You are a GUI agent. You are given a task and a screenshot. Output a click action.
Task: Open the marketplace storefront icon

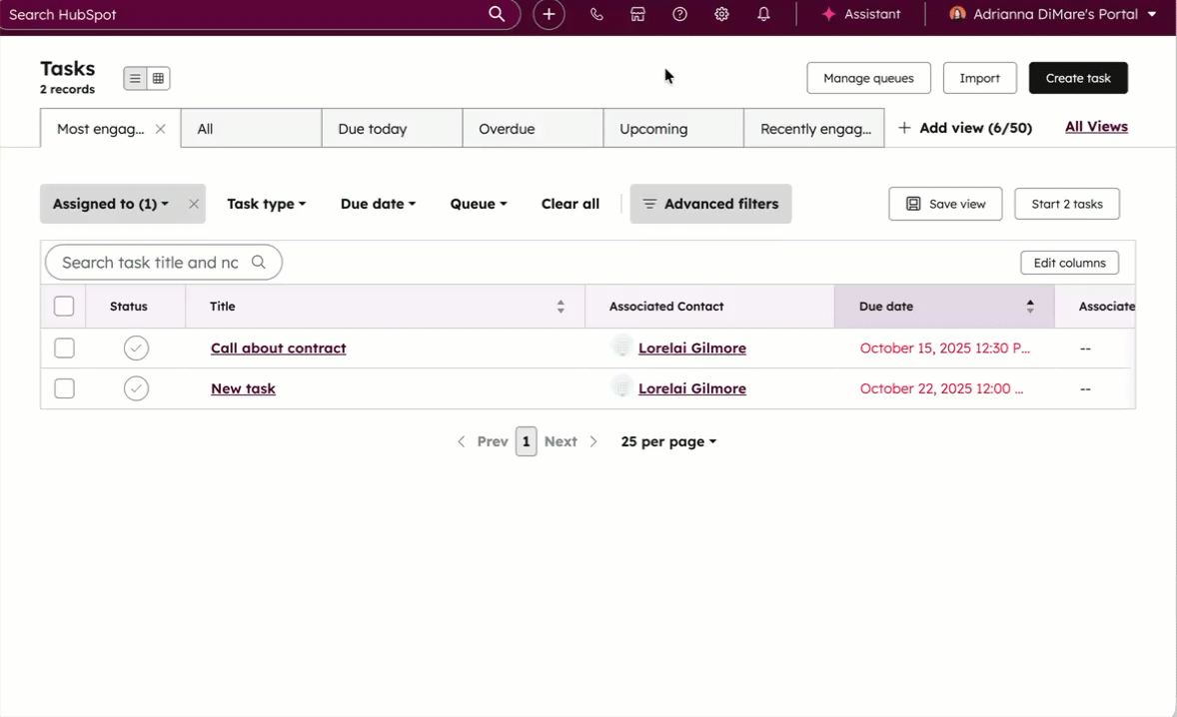click(637, 14)
